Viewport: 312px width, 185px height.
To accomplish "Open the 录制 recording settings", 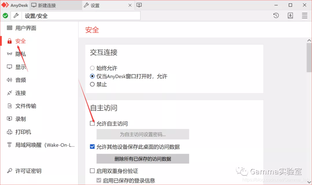I will (21, 119).
